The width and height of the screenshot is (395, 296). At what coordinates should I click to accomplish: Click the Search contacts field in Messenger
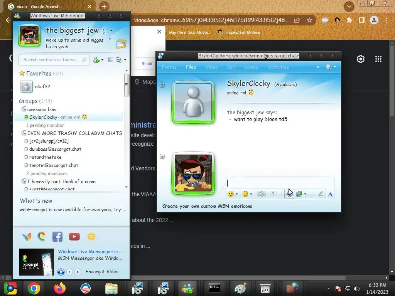pyautogui.click(x=54, y=60)
